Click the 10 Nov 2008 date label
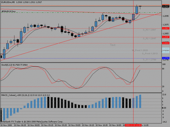Viewport: 170px width, 127px height. tap(6, 125)
